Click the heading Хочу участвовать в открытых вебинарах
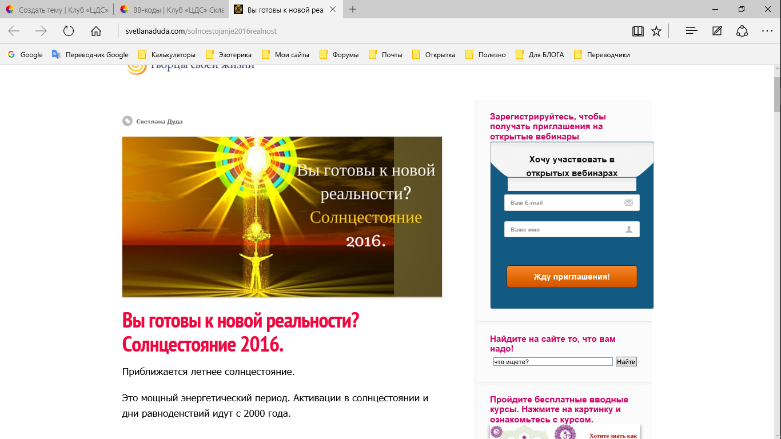 click(x=572, y=166)
